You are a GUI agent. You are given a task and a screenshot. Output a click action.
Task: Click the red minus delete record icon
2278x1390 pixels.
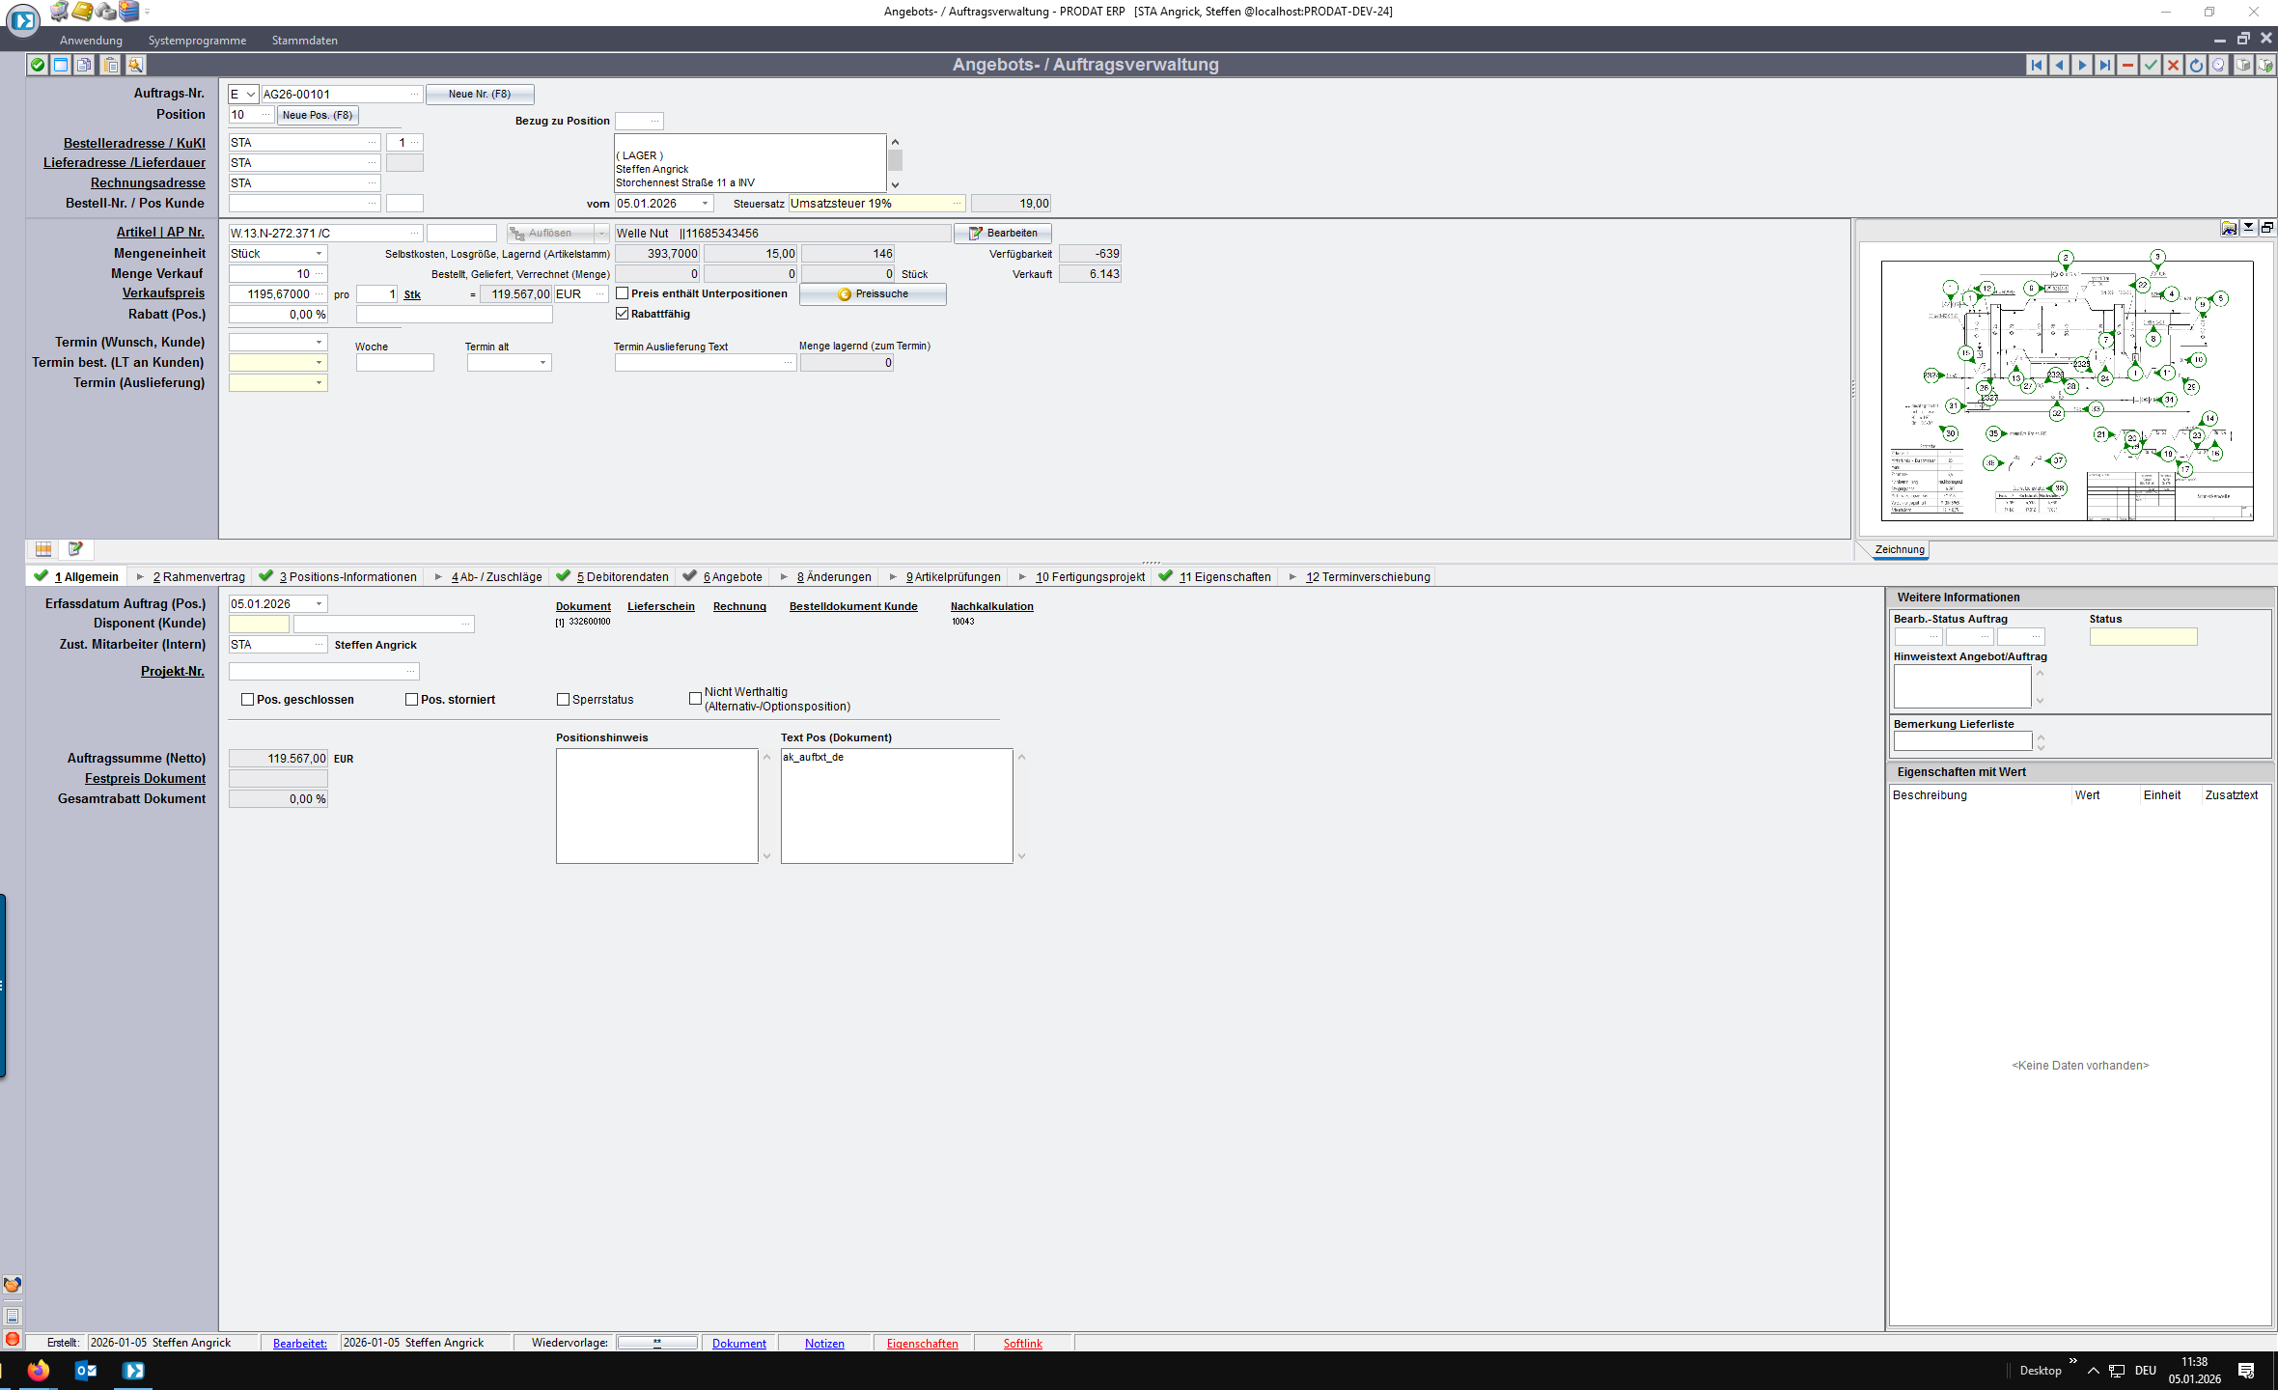2127,65
